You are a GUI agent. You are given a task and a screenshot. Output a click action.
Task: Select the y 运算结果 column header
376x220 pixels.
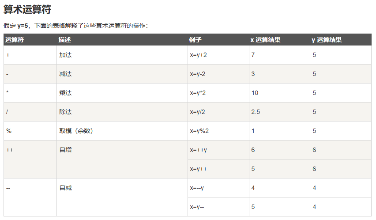327,40
